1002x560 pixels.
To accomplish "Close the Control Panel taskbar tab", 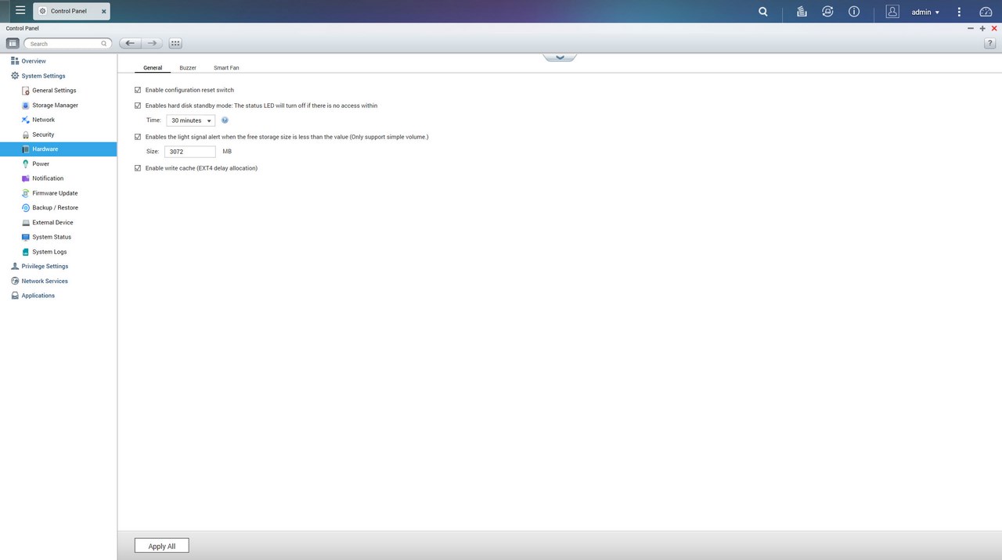I will pyautogui.click(x=103, y=11).
